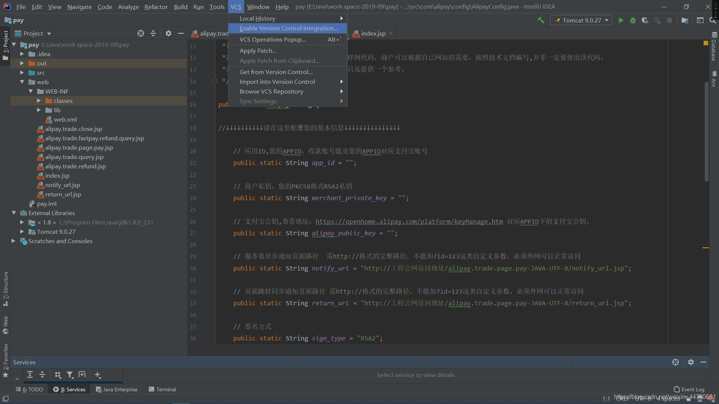Collapse all services in Services toolbar
This screenshot has width=719, height=404.
pos(42,374)
